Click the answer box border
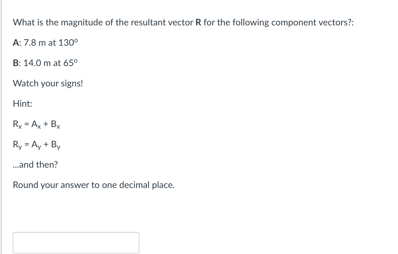The height and width of the screenshot is (254, 398). [x=76, y=232]
